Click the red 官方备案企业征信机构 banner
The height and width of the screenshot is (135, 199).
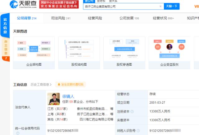click(59, 4)
